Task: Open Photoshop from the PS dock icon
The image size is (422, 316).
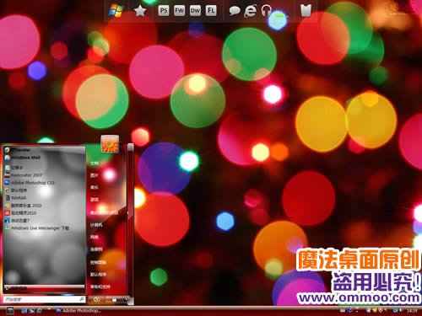Action: tap(164, 11)
